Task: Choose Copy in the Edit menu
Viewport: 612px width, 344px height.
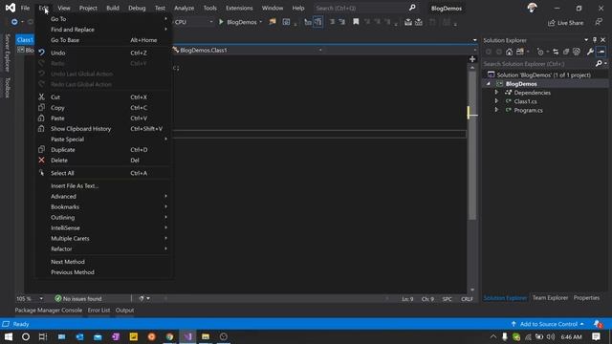Action: point(103,108)
